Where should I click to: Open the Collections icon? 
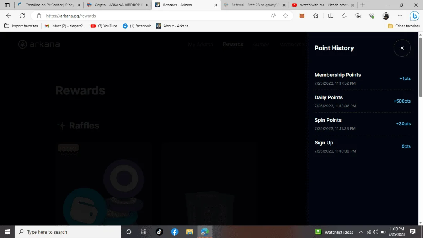tap(358, 16)
